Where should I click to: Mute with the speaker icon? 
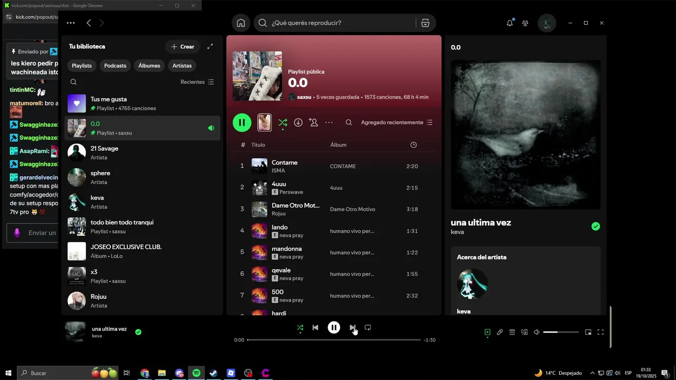(537, 332)
